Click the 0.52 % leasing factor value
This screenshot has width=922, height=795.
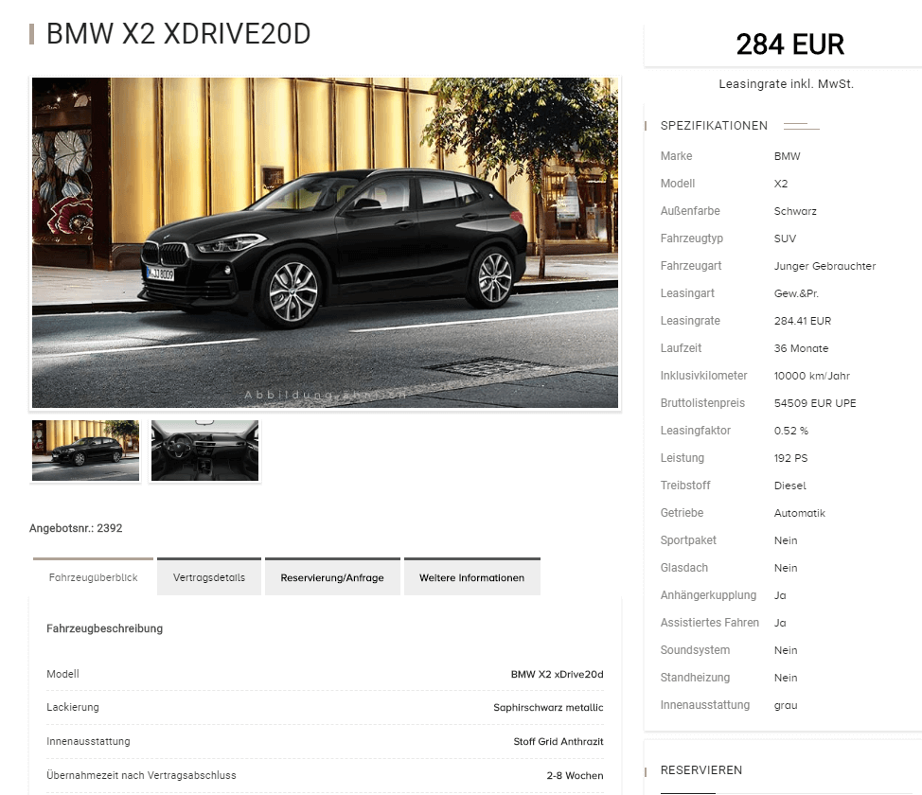coord(790,431)
